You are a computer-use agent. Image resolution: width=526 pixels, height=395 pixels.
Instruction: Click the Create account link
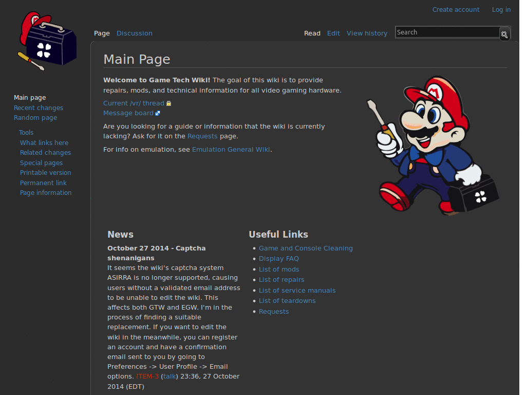pos(456,10)
